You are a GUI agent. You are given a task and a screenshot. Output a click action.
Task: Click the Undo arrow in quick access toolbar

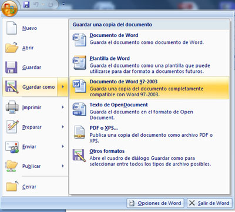click(36, 5)
